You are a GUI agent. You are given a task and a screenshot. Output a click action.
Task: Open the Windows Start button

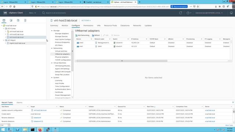point(3,129)
